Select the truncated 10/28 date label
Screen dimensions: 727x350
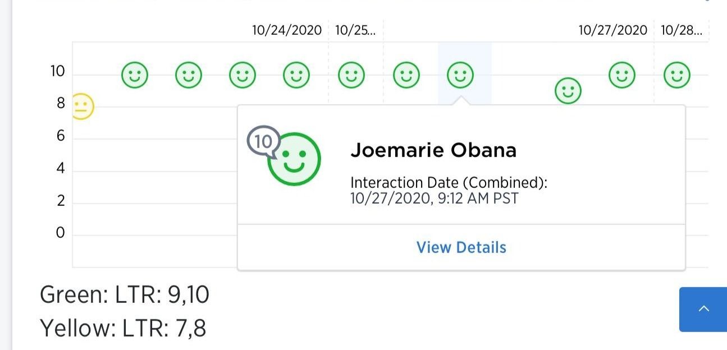[x=681, y=30]
